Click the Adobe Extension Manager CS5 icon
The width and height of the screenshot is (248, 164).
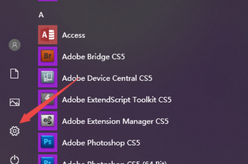48,121
